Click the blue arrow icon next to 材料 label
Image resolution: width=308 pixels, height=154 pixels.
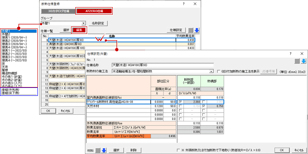pyautogui.click(x=104, y=150)
